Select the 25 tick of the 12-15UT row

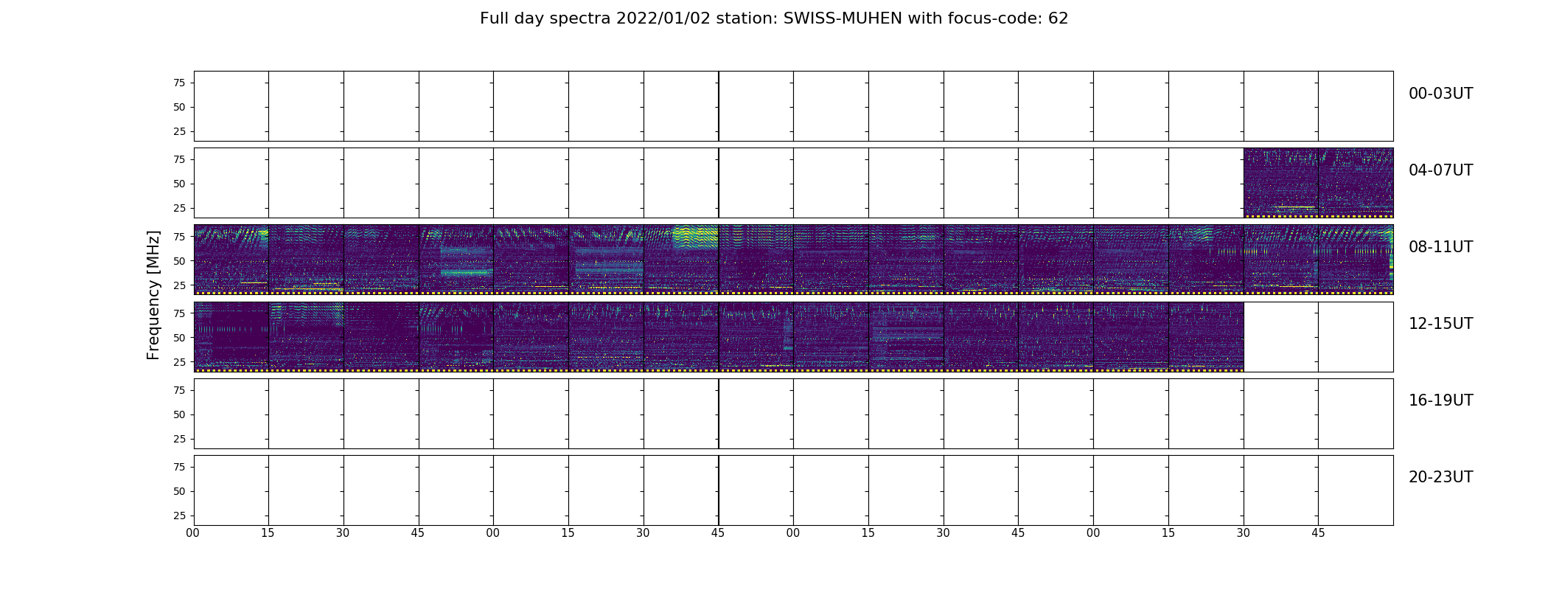179,361
